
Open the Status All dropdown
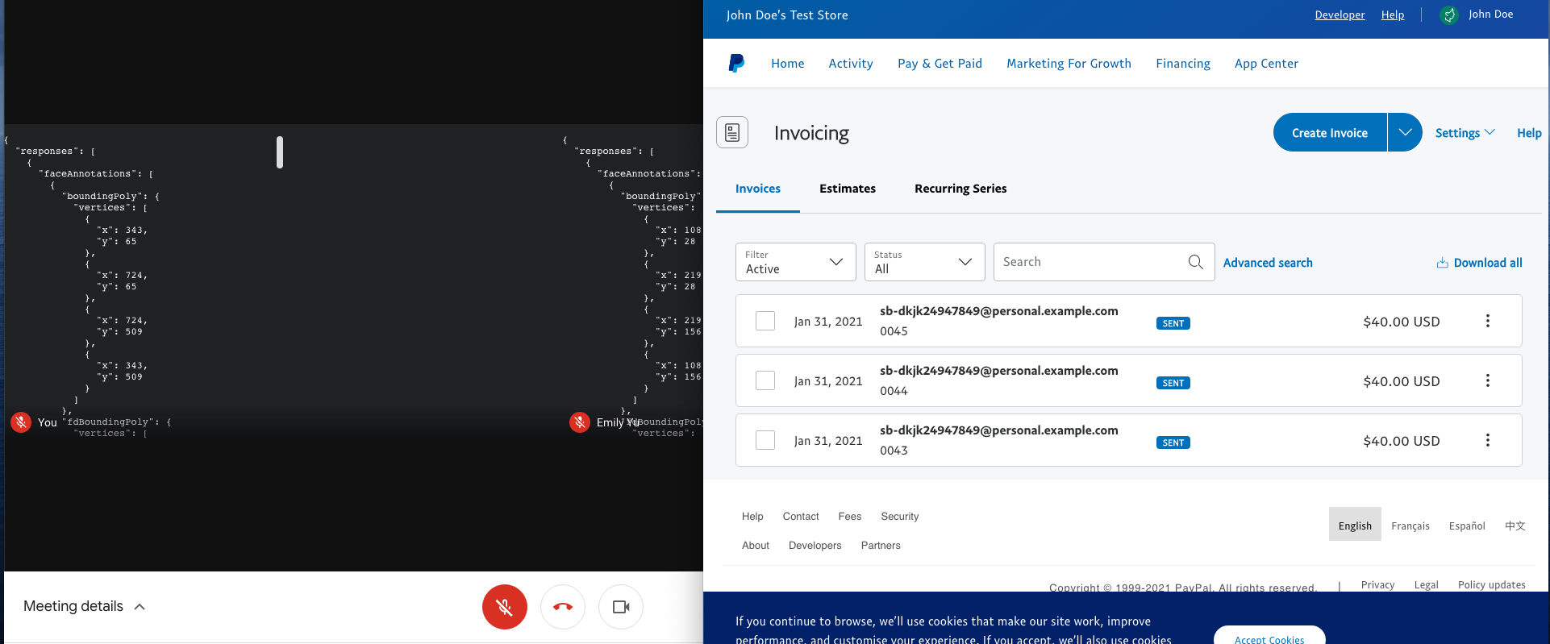[925, 262]
